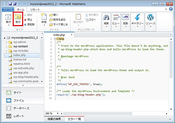Click すべて閉じる close all
The height and width of the screenshot is (123, 175).
pos(59,24)
